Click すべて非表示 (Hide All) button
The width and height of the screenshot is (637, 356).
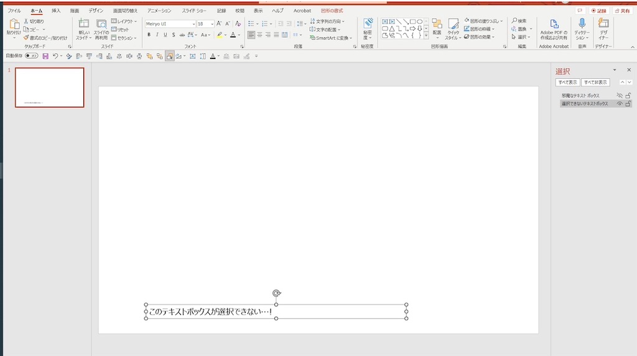click(x=595, y=83)
